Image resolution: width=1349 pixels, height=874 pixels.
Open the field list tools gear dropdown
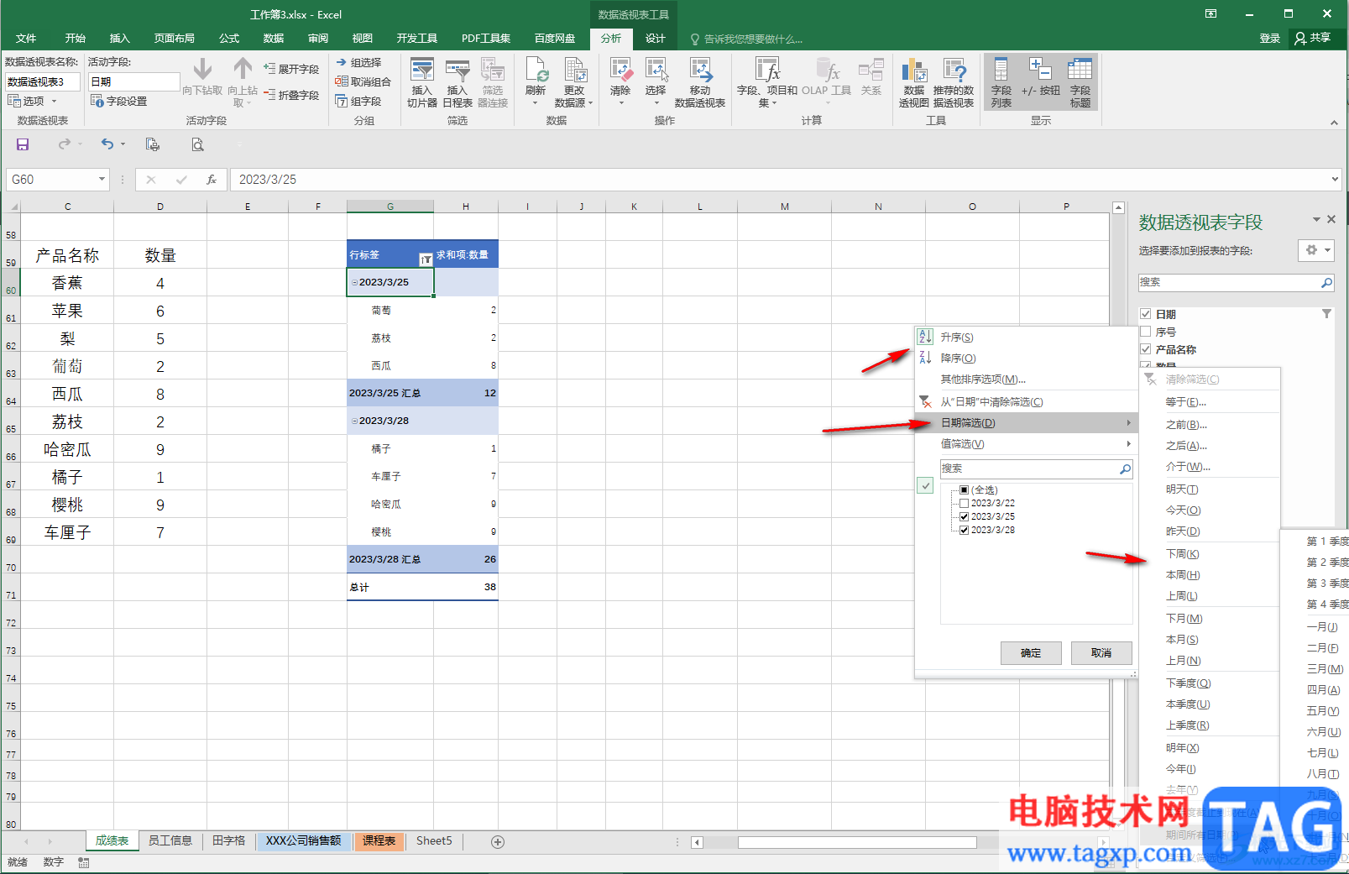[1315, 250]
